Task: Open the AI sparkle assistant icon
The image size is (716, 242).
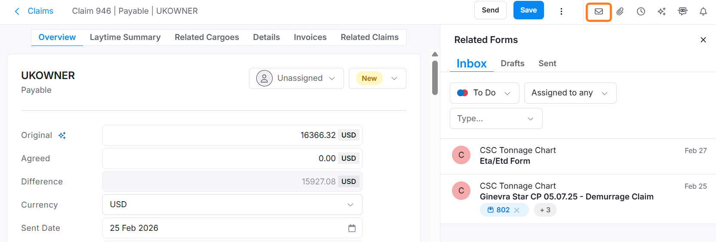Action: (x=661, y=12)
